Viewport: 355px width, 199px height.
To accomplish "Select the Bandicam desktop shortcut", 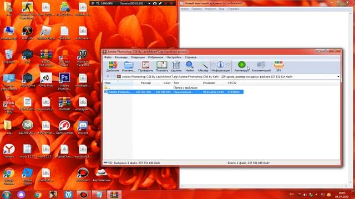I will (x=83, y=175).
